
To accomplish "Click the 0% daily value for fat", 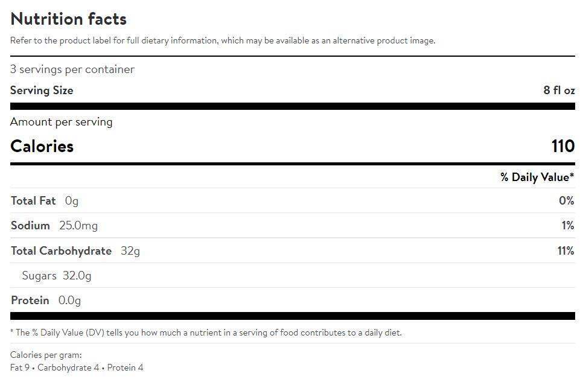I will (x=566, y=201).
